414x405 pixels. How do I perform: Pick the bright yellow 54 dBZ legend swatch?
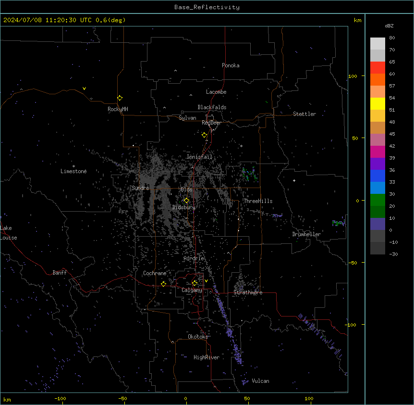click(x=377, y=103)
